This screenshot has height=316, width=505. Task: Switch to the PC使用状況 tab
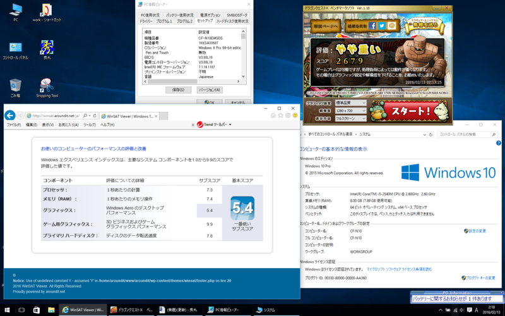150,15
